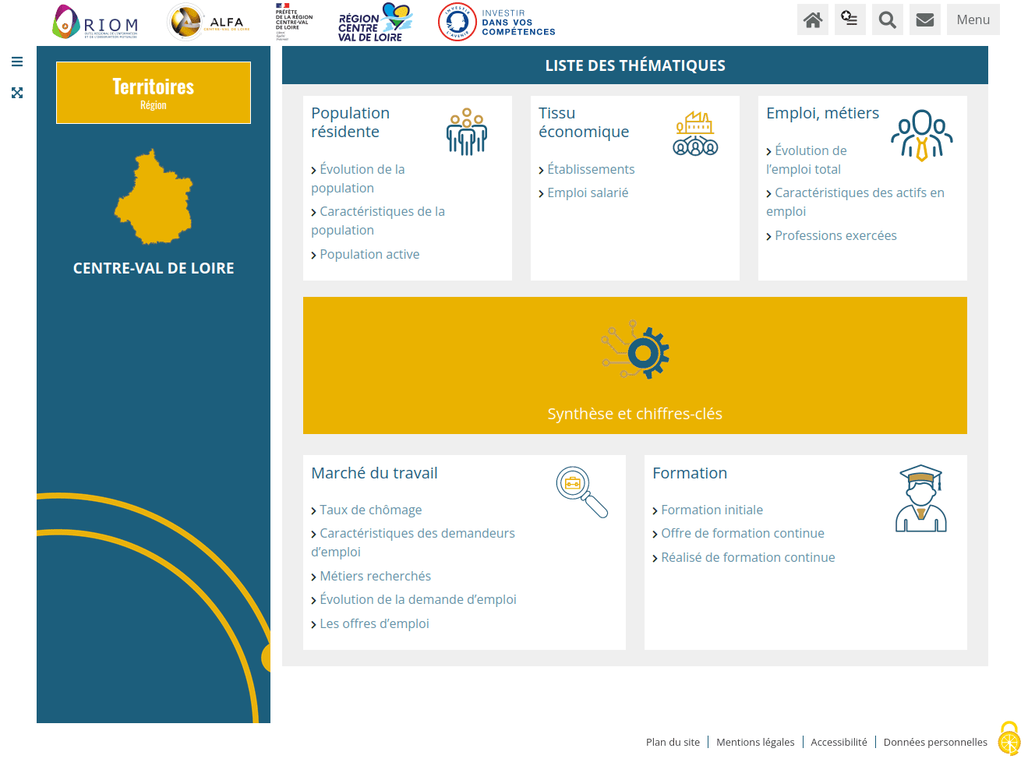Screen dimensions: 1035x766
Task: Open Mentions légales footer link
Action: tap(755, 742)
